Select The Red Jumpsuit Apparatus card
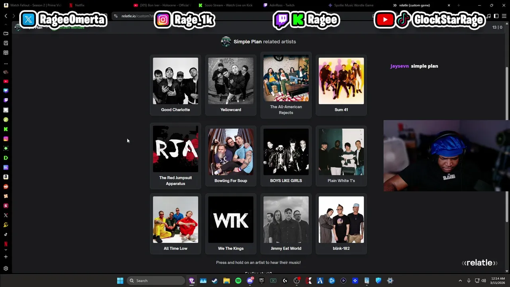 click(x=175, y=155)
